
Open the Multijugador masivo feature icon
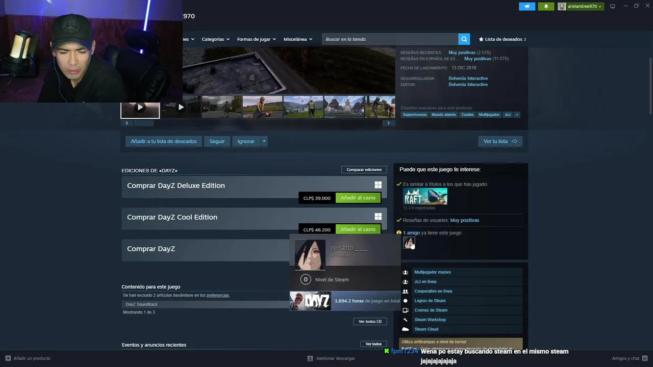[x=405, y=272]
